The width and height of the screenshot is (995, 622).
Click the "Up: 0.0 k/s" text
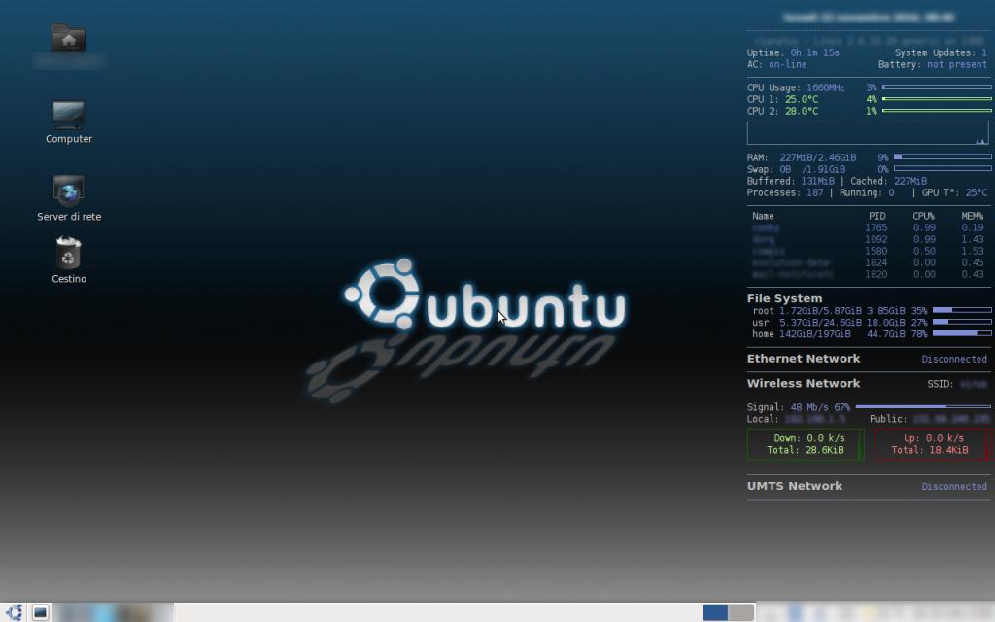click(934, 438)
